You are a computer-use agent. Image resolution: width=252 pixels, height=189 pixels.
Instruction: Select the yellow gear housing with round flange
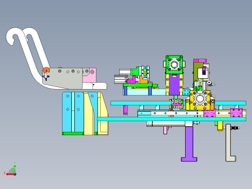point(200,100)
